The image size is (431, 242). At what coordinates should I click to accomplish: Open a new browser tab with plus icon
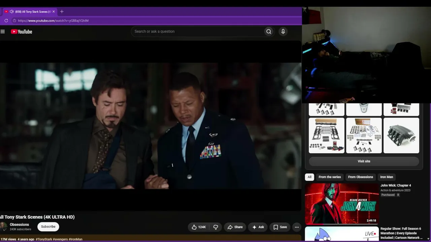[62, 11]
